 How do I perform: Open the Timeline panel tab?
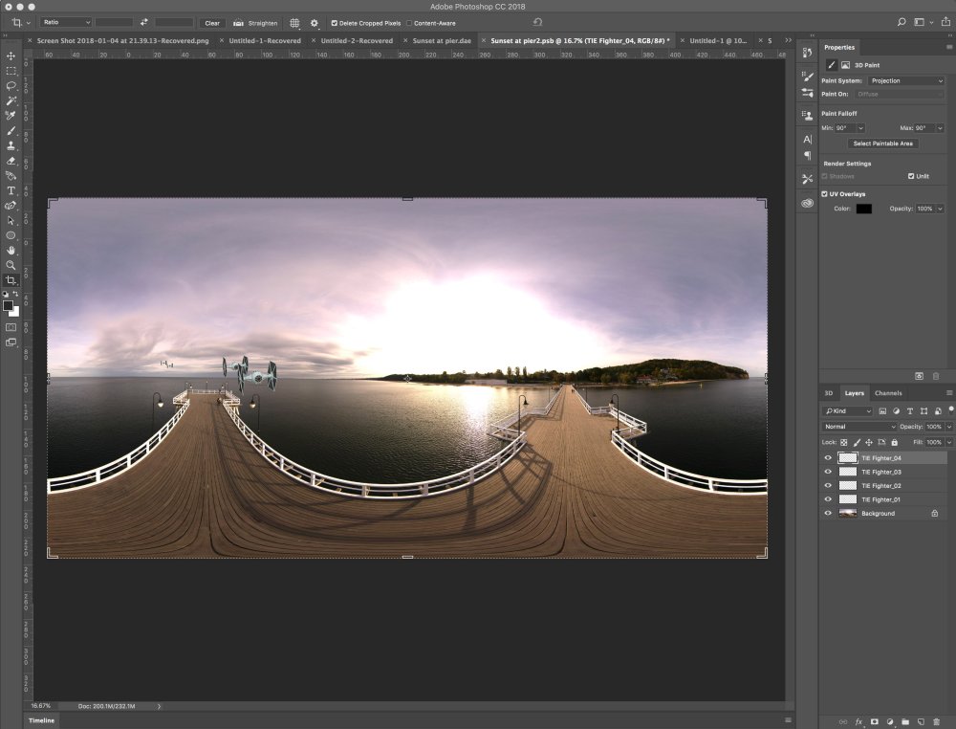pos(41,720)
